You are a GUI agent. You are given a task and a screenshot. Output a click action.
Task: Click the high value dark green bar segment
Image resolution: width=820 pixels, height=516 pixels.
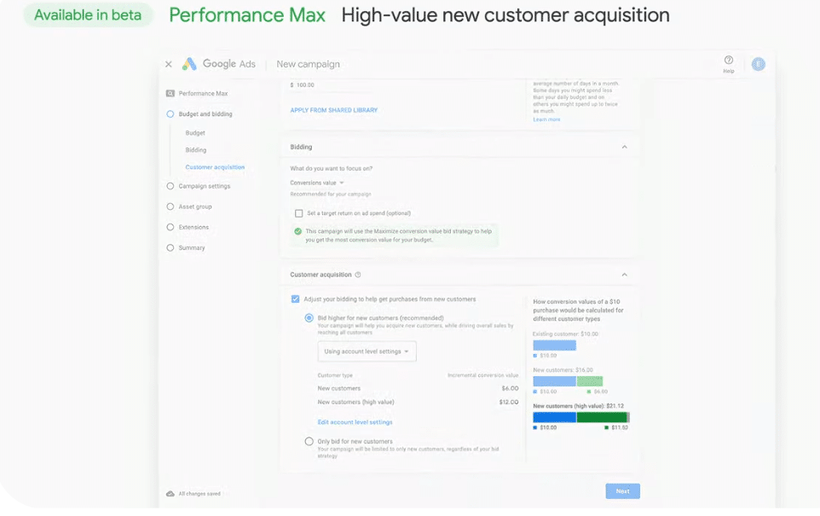pyautogui.click(x=602, y=418)
